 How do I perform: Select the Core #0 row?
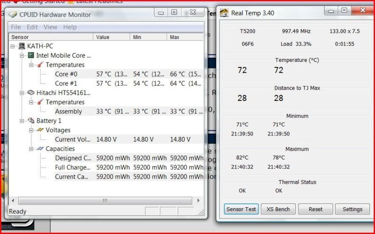[129, 74]
